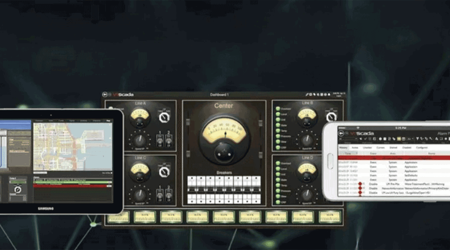Image resolution: width=450 pixels, height=250 pixels.
Task: Click the Line B analog meter gauge
Action: [307, 117]
